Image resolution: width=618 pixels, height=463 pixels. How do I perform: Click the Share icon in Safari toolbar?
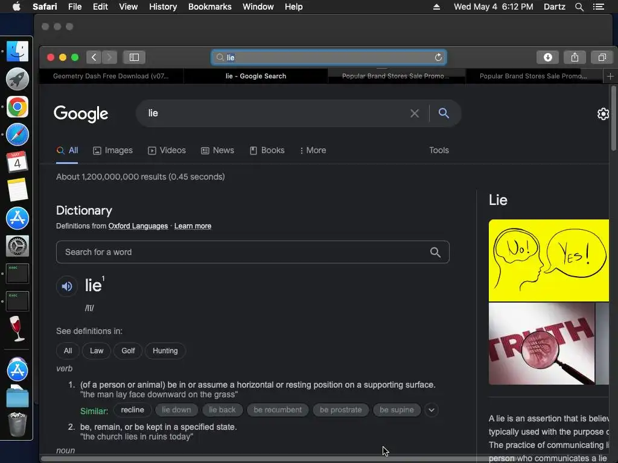[x=575, y=57]
